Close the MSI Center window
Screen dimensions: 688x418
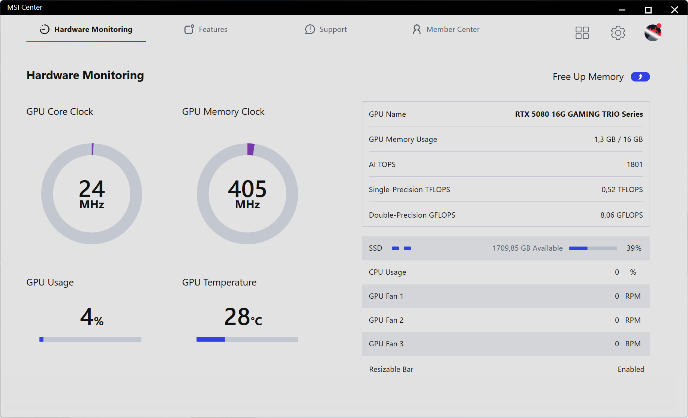click(x=675, y=10)
